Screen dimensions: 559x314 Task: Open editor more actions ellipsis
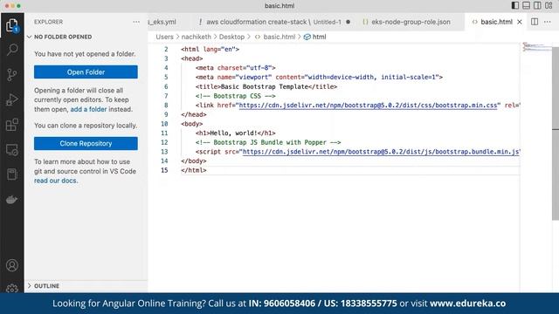tap(548, 22)
